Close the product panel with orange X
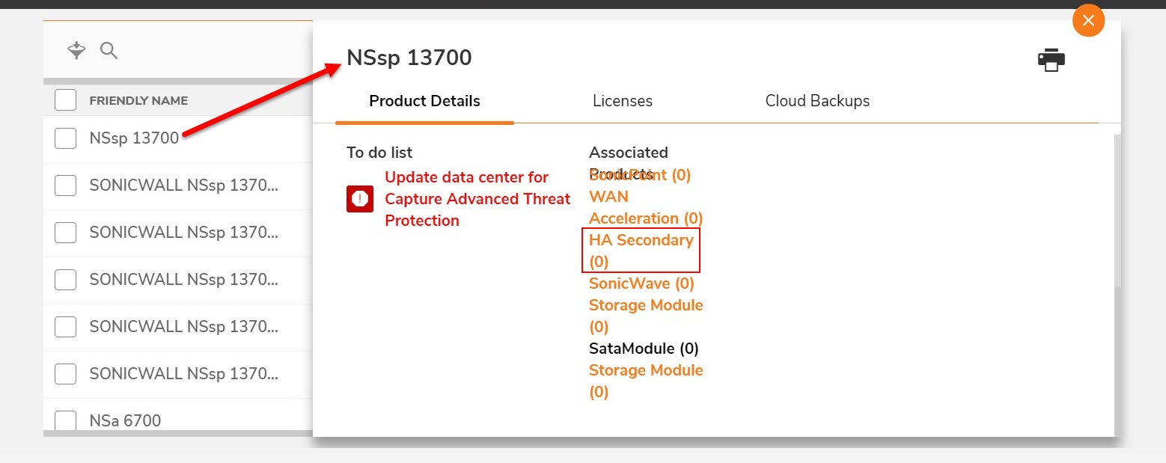Image resolution: width=1166 pixels, height=463 pixels. 1087,21
